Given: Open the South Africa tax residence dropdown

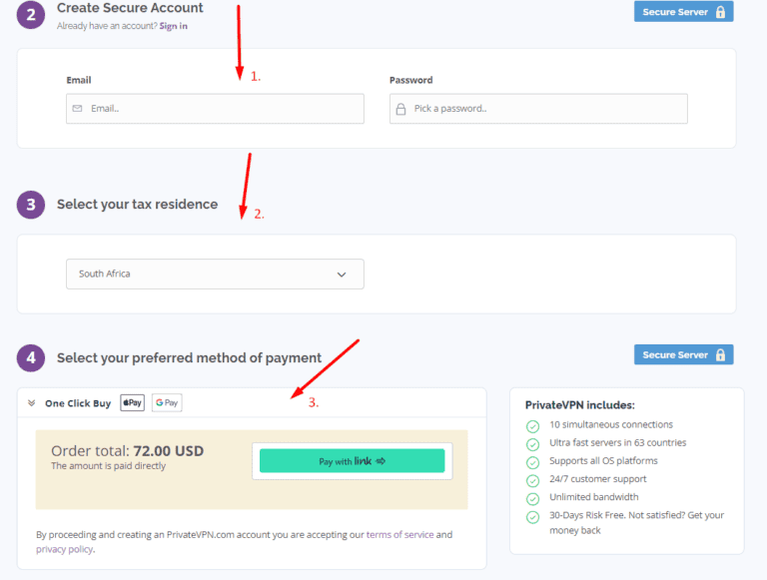Looking at the screenshot, I should pyautogui.click(x=215, y=274).
